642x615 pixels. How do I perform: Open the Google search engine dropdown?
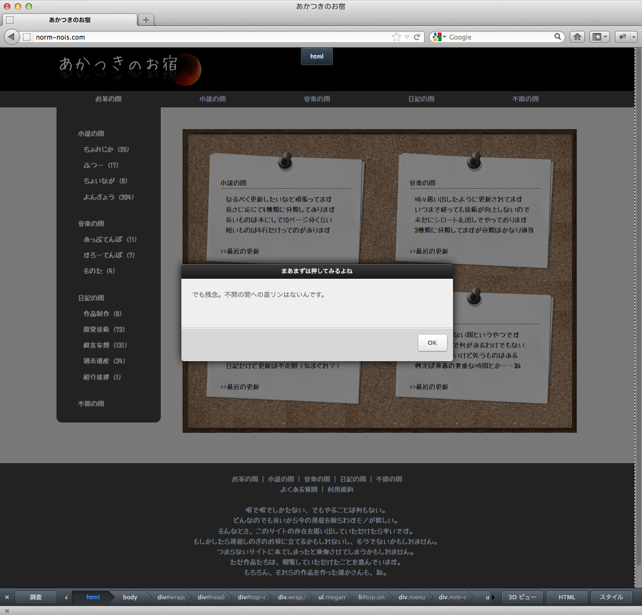pyautogui.click(x=439, y=37)
